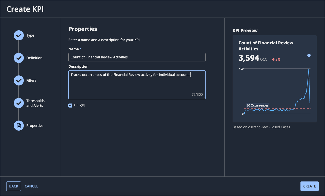The image size is (325, 196).
Task: Click the KPI Preview heading
Action: pyautogui.click(x=245, y=31)
